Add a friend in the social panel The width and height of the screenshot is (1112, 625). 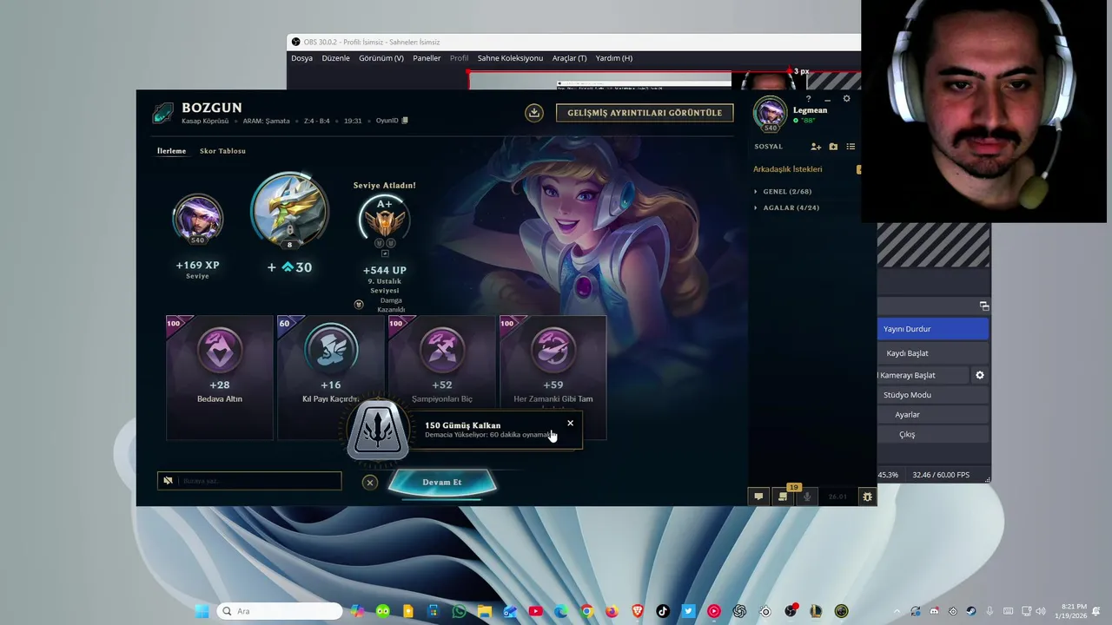click(x=815, y=147)
